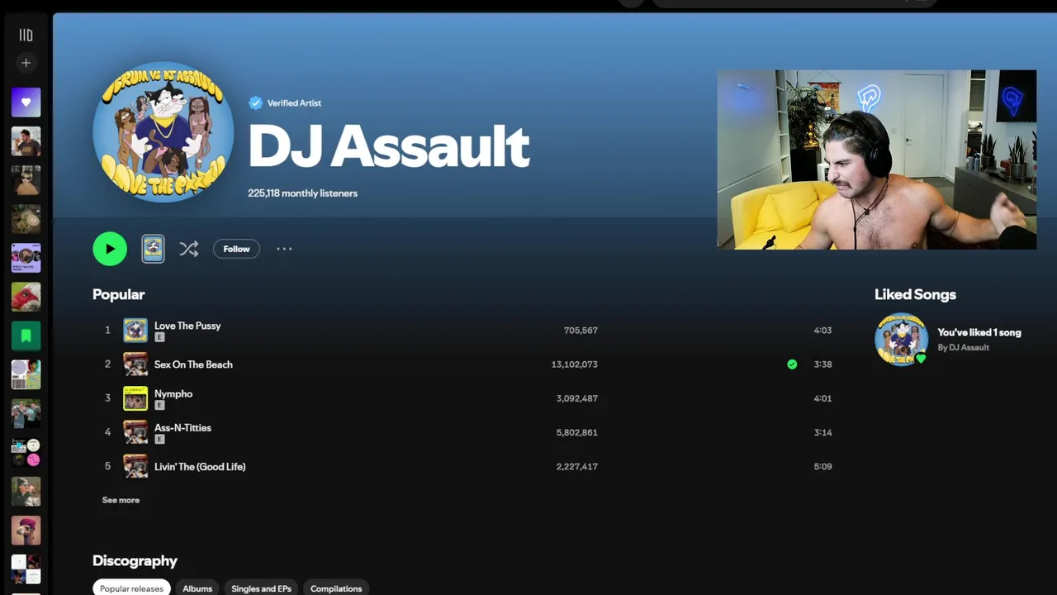Open the green bookmark Your Episodes tile
1057x595 pixels.
pyautogui.click(x=26, y=336)
